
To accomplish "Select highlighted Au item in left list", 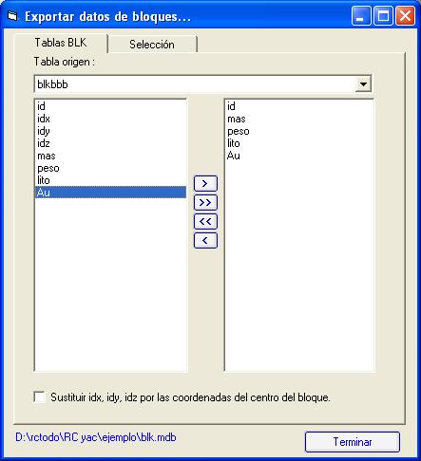I will (x=110, y=193).
